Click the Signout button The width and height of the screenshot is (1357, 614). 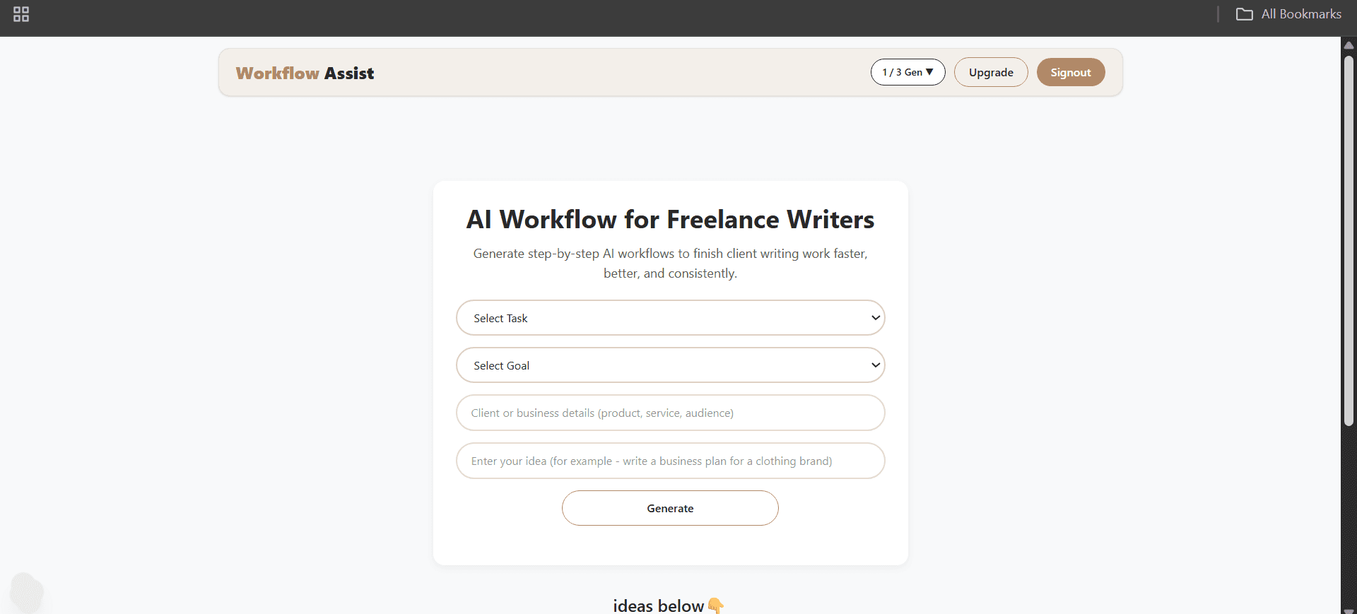click(x=1070, y=72)
